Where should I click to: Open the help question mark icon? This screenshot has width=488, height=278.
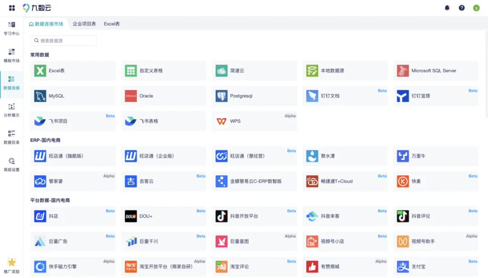(461, 8)
